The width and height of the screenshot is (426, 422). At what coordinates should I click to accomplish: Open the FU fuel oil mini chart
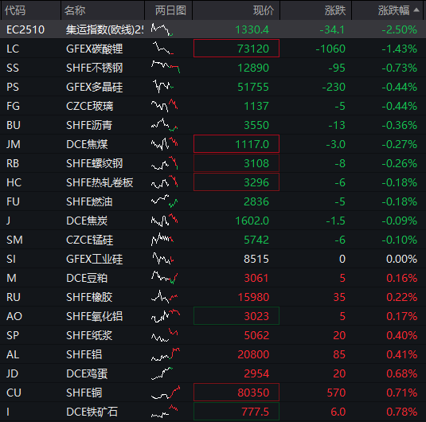pyautogui.click(x=164, y=201)
